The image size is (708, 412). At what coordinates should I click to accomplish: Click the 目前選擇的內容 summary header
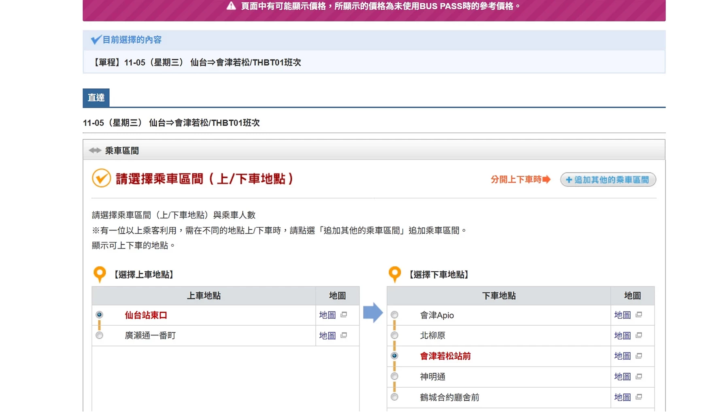132,40
